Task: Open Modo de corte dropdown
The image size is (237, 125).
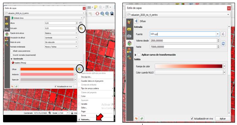Action: (61, 42)
